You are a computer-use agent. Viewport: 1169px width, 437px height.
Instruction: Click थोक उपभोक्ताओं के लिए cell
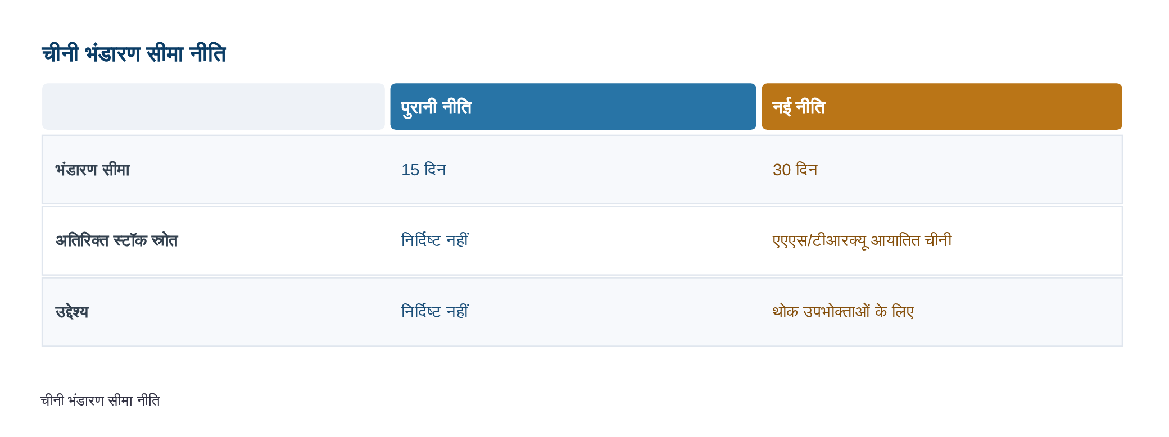pos(843,312)
